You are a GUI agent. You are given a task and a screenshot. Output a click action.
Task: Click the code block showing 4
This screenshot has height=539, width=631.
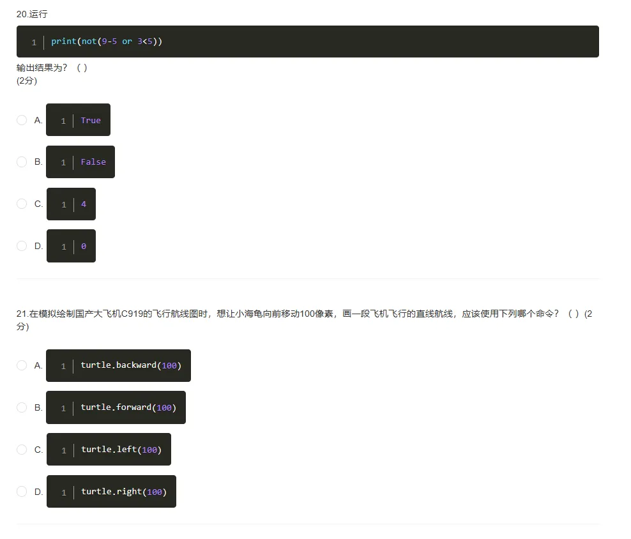(72, 204)
